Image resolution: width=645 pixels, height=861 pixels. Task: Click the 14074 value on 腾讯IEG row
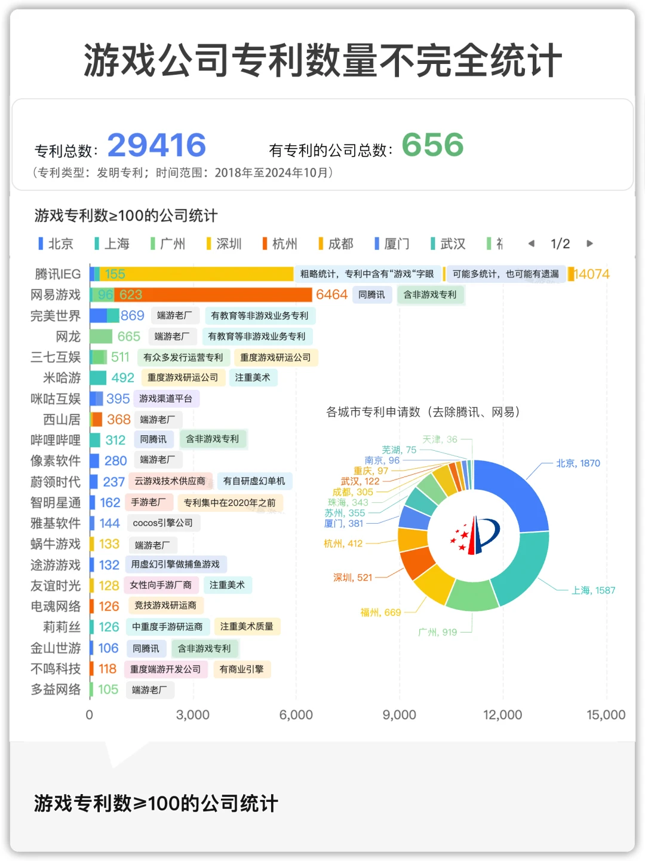(592, 274)
